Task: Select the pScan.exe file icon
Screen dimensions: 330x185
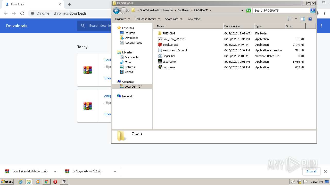Action: (160, 62)
